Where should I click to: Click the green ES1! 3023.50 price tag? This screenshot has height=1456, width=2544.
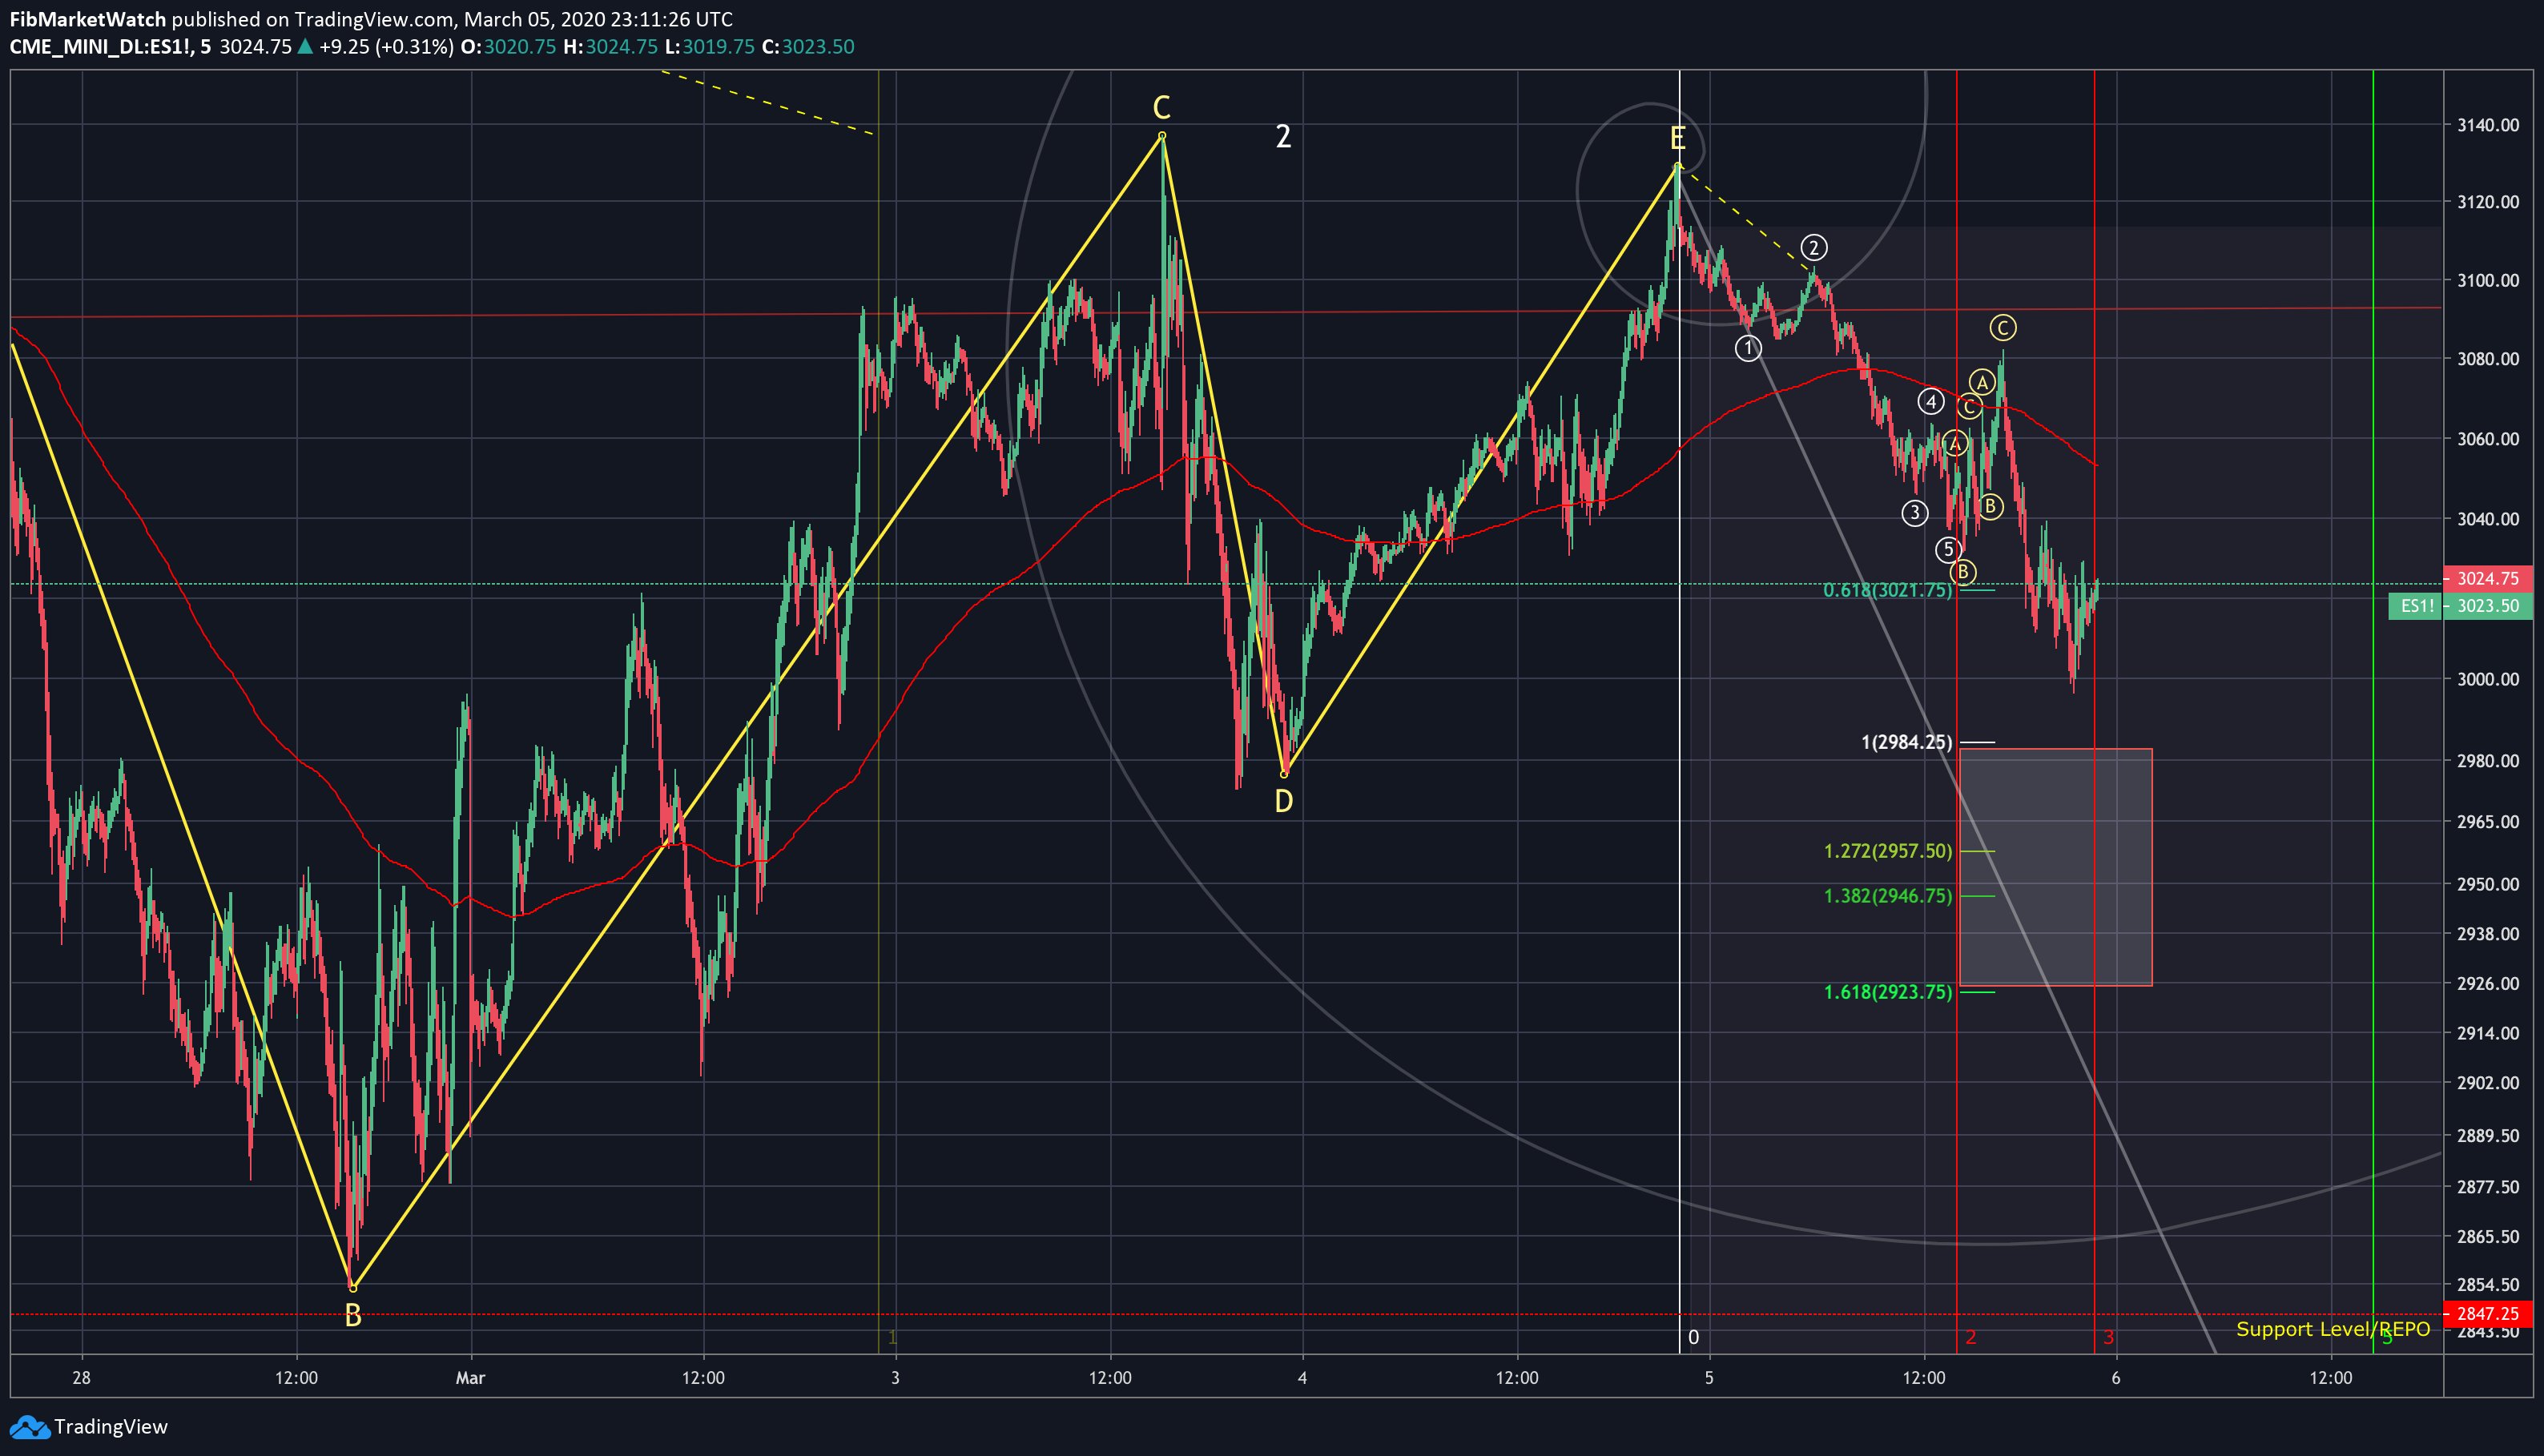click(x=2461, y=606)
